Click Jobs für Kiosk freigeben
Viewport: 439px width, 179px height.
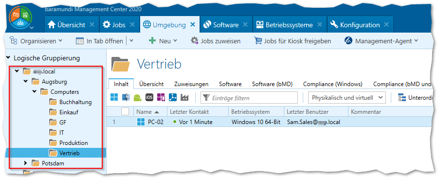point(293,41)
